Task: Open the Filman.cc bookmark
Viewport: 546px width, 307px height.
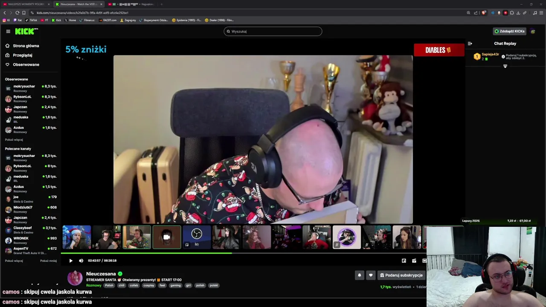Action: (87, 20)
